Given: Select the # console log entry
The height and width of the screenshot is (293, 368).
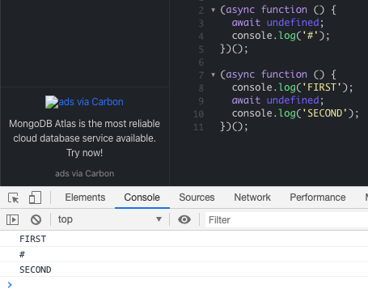Looking at the screenshot, I should point(184,254).
